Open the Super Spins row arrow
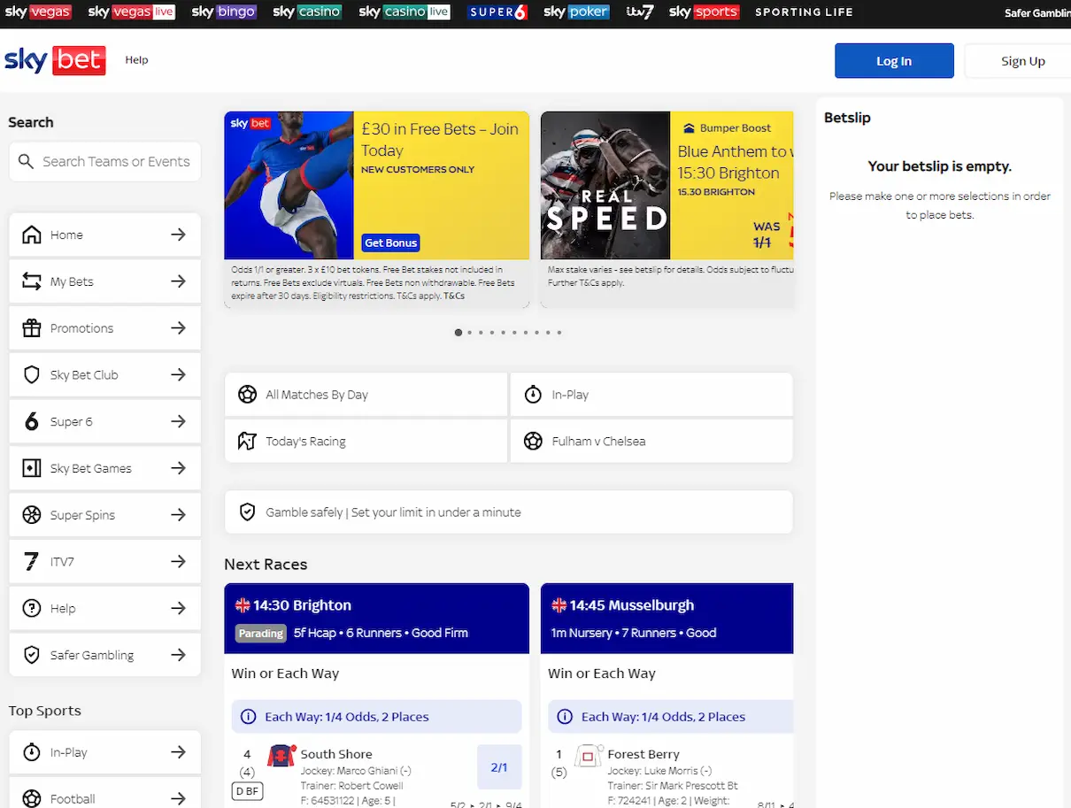This screenshot has width=1071, height=808. click(x=178, y=515)
